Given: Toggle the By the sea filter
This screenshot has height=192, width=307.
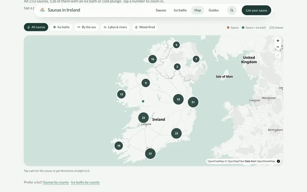Looking at the screenshot, I should (x=87, y=27).
